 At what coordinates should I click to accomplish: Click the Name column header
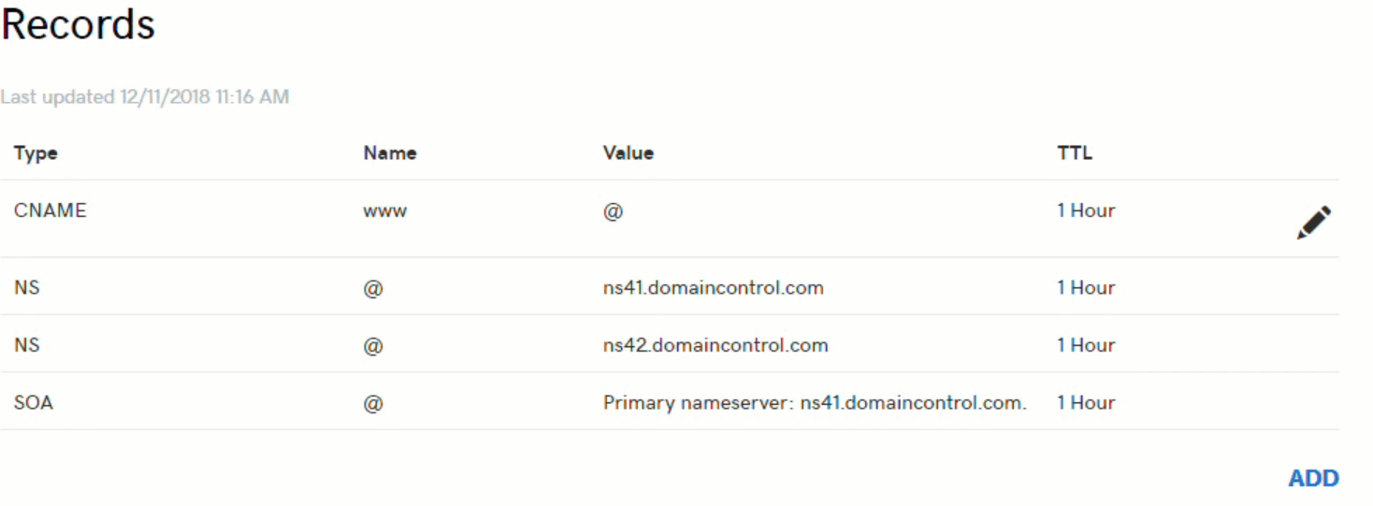(390, 153)
